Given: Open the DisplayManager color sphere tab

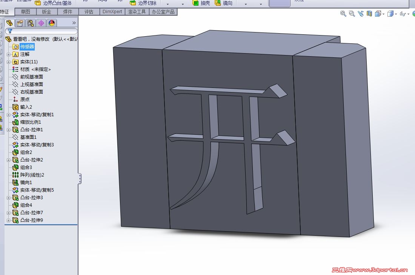Looking at the screenshot, I should tap(52, 23).
